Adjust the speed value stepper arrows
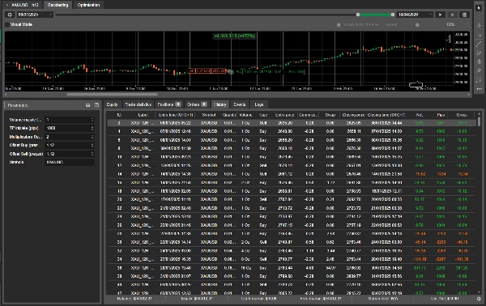486x306 pixels. (467, 24)
